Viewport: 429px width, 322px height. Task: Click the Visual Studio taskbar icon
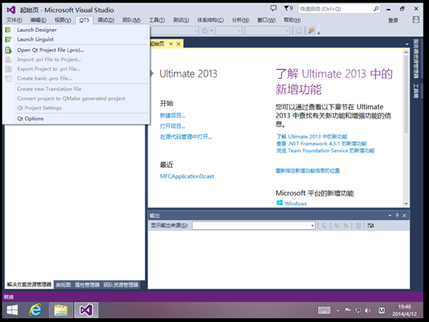coord(86,310)
